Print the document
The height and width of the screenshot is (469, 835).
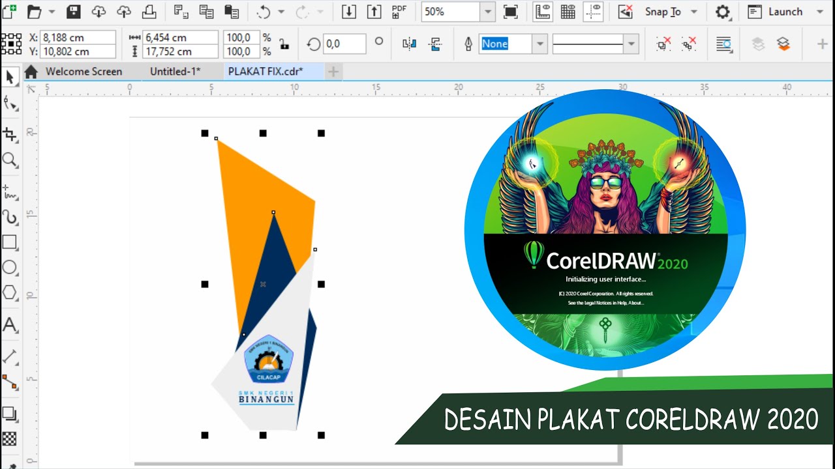[x=149, y=12]
